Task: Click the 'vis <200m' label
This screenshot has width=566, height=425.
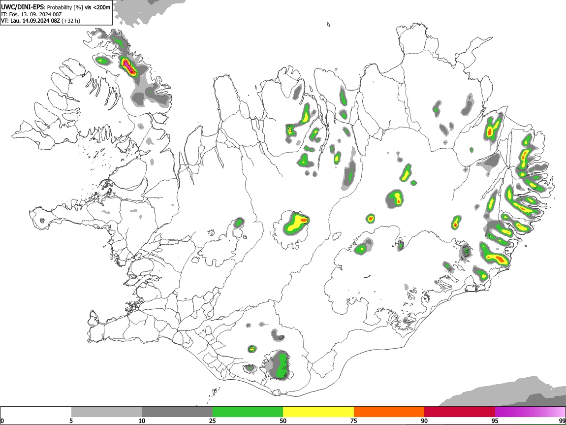Action: [x=97, y=7]
